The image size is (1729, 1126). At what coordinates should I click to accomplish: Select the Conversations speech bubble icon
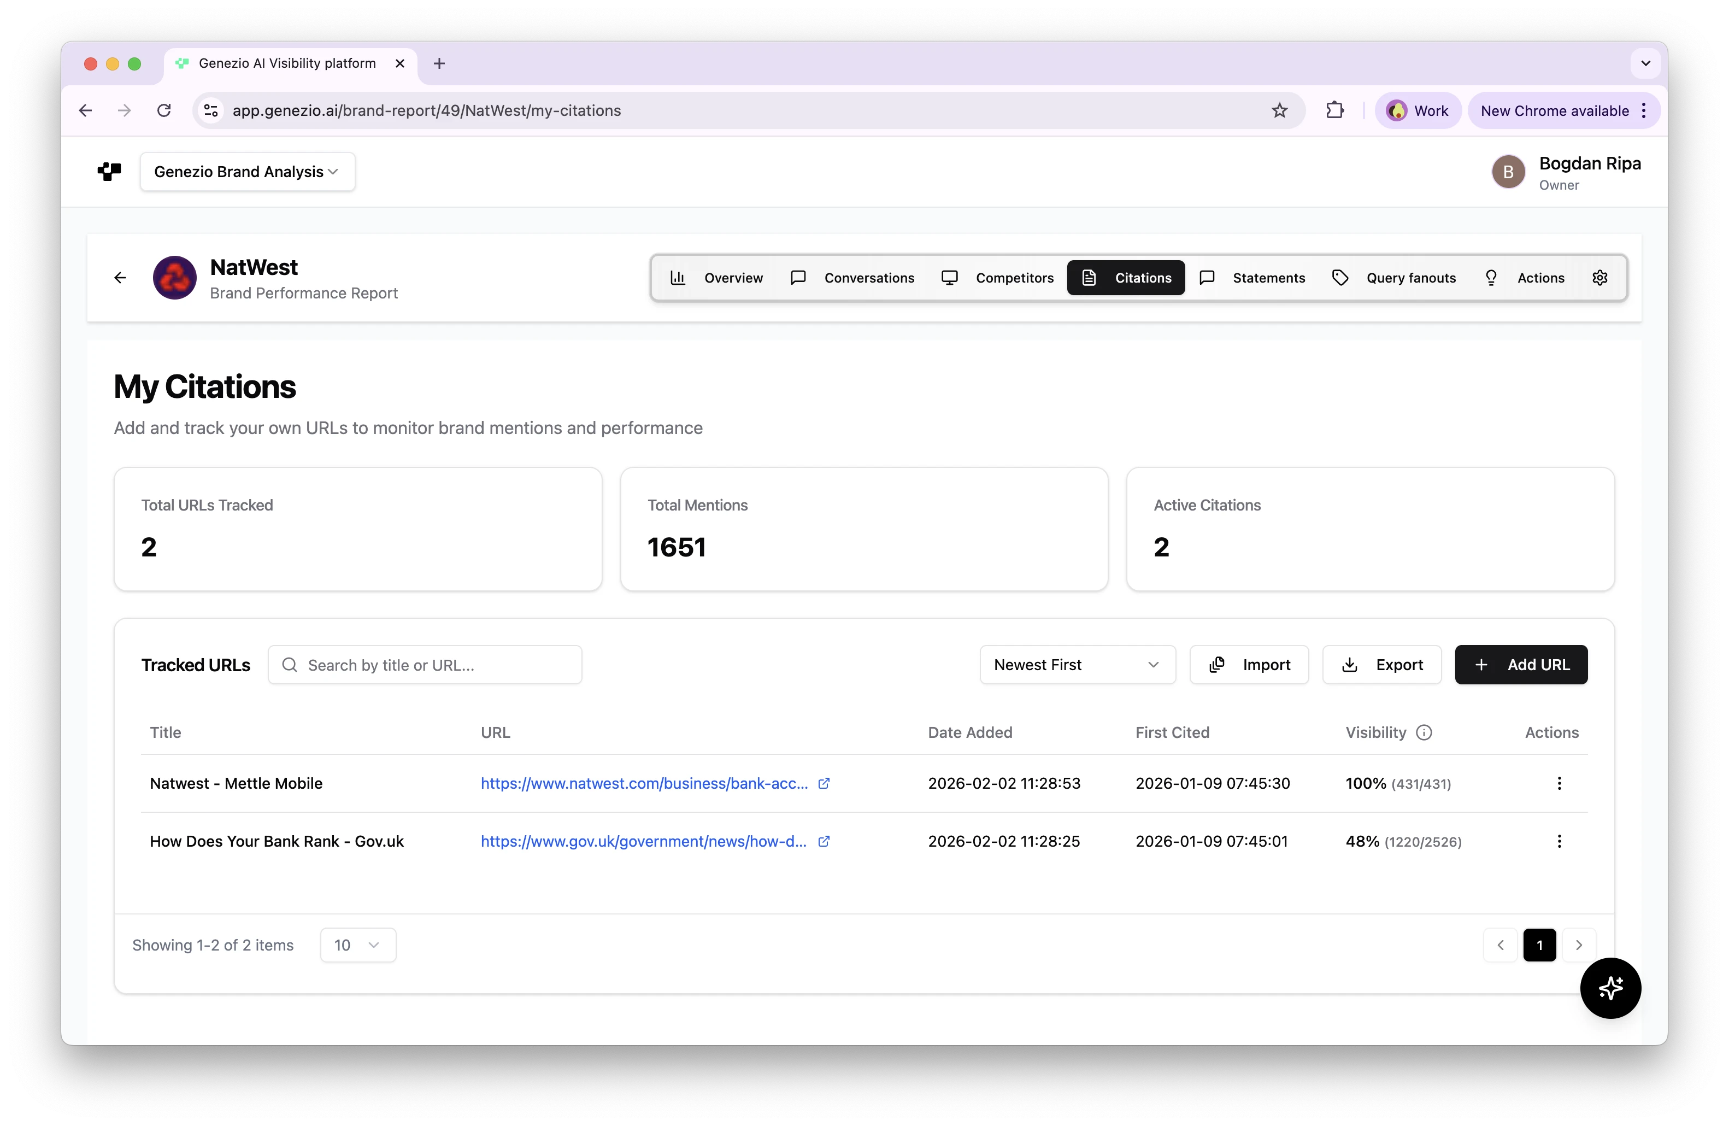click(x=798, y=278)
